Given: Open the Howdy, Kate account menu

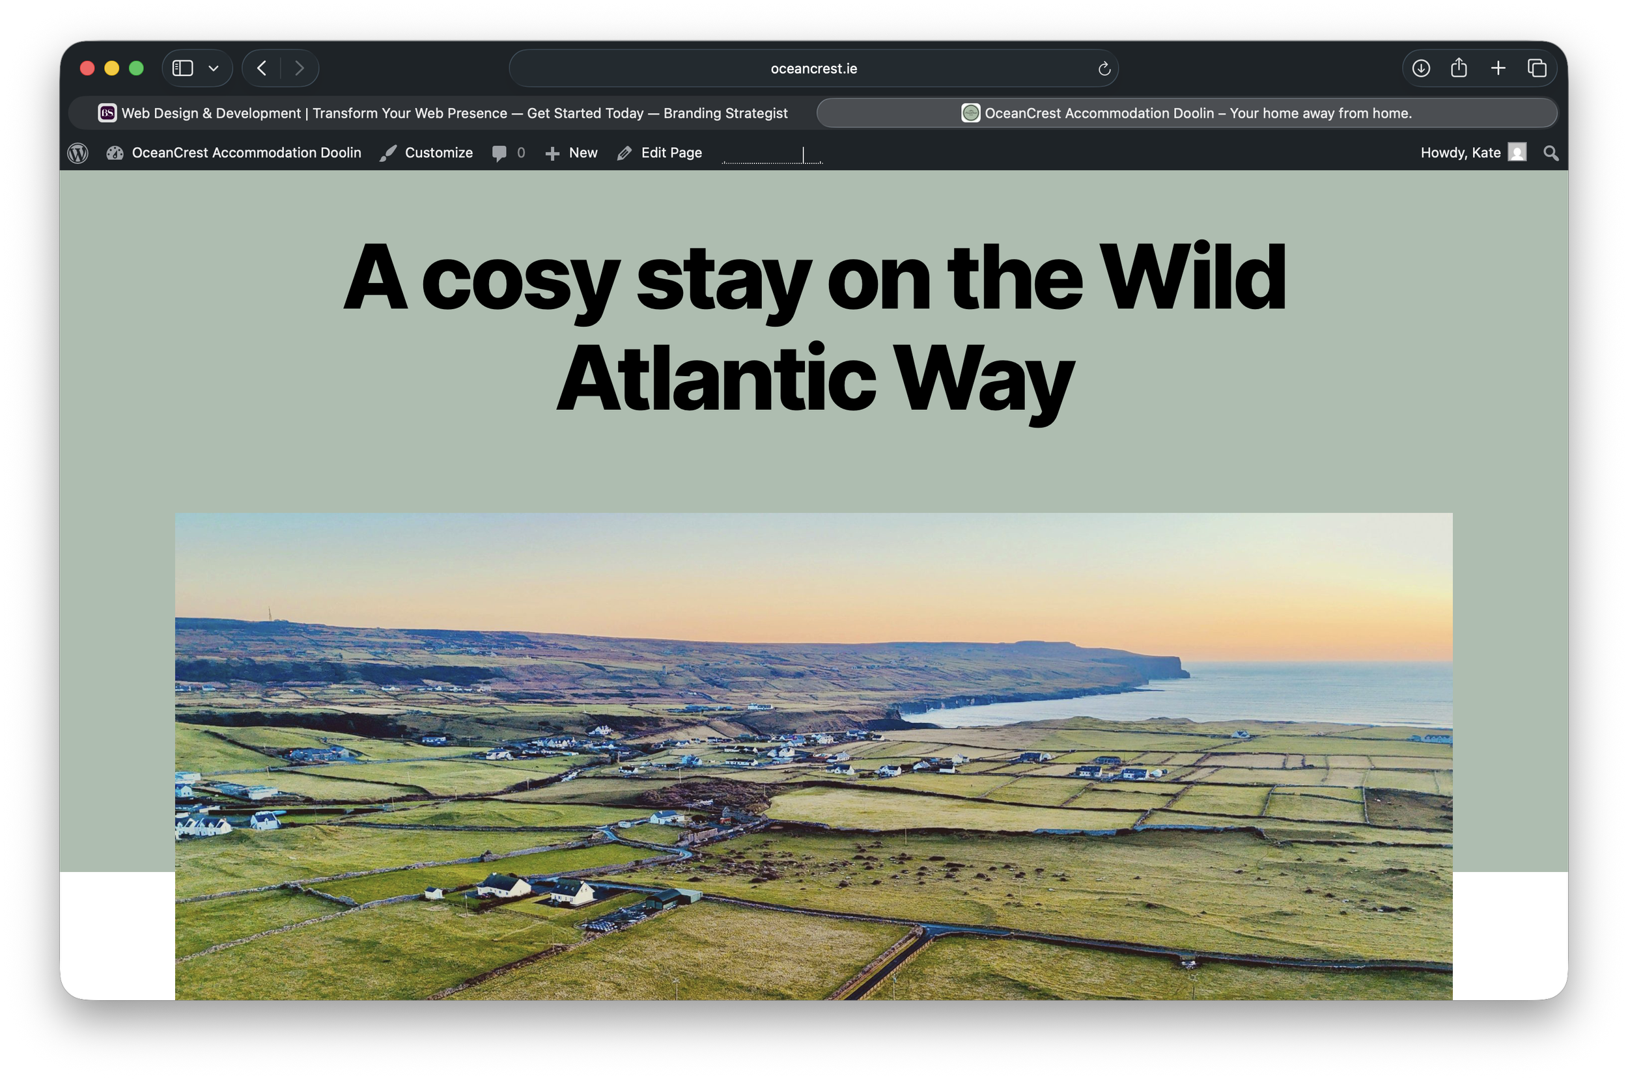Looking at the screenshot, I should (x=1460, y=153).
